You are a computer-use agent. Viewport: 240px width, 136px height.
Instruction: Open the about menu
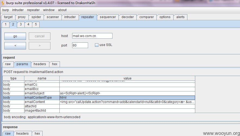point(62,10)
